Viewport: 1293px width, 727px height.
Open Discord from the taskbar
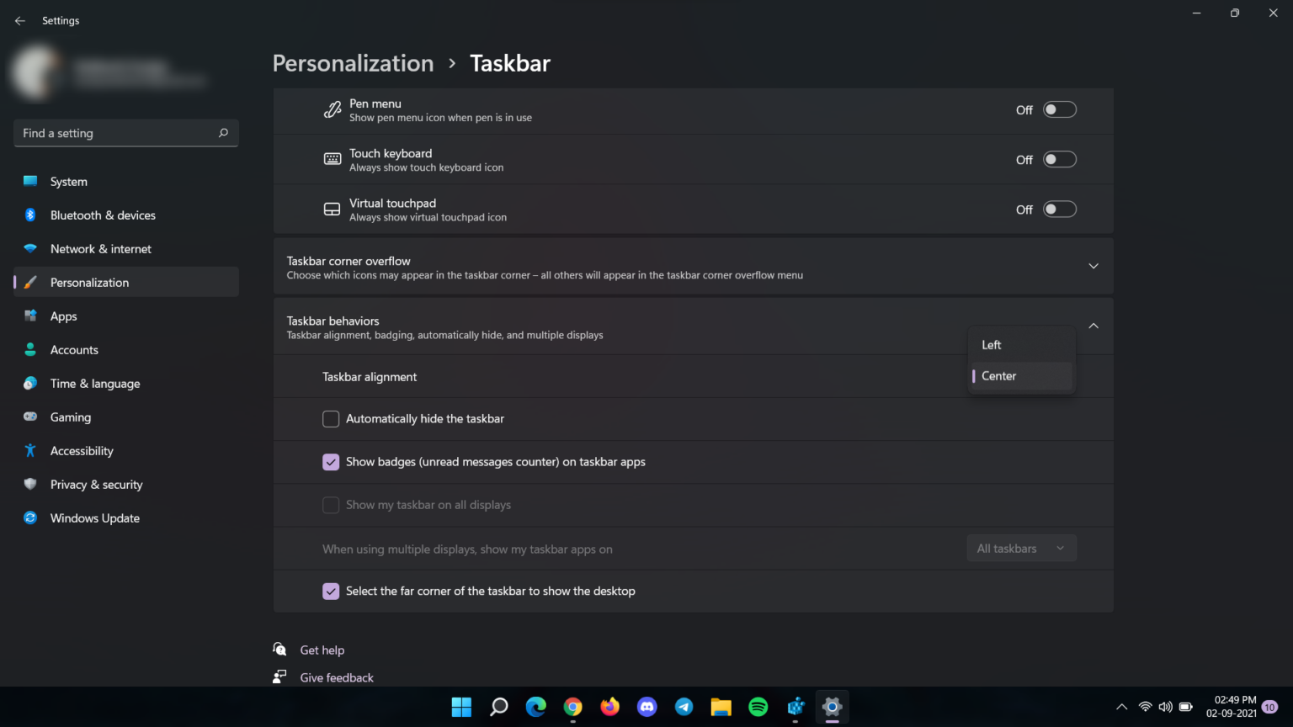pos(646,707)
